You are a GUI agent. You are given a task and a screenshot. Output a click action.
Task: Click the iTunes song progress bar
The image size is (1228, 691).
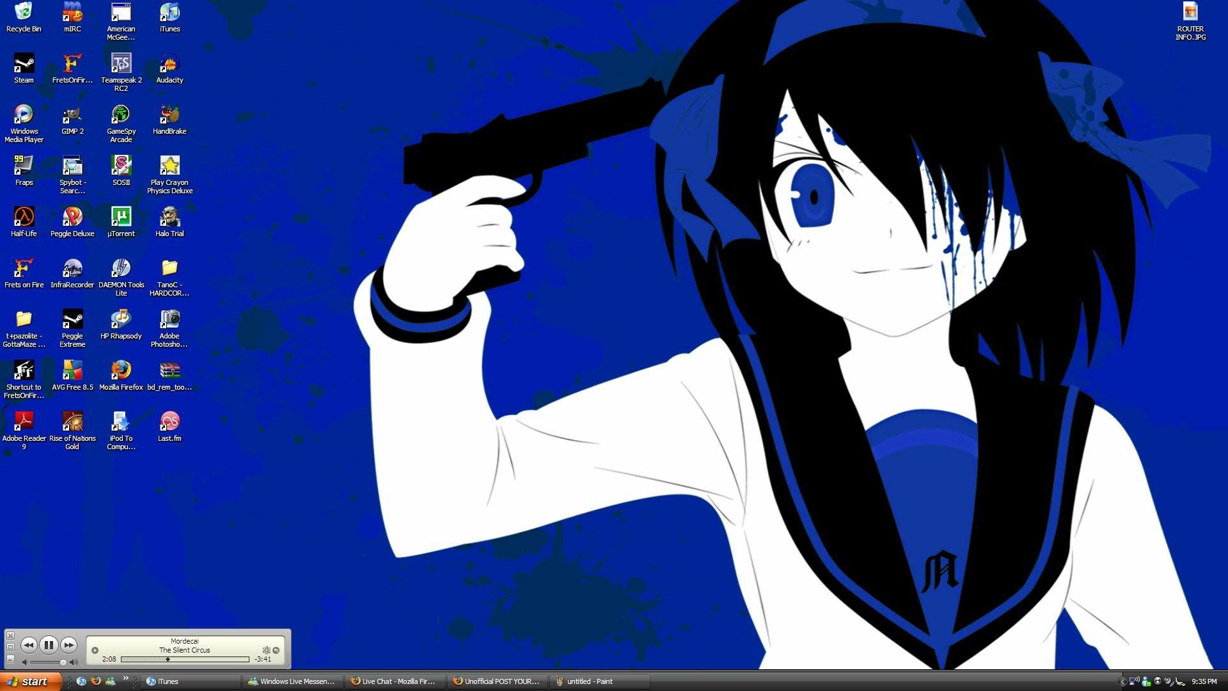(185, 659)
